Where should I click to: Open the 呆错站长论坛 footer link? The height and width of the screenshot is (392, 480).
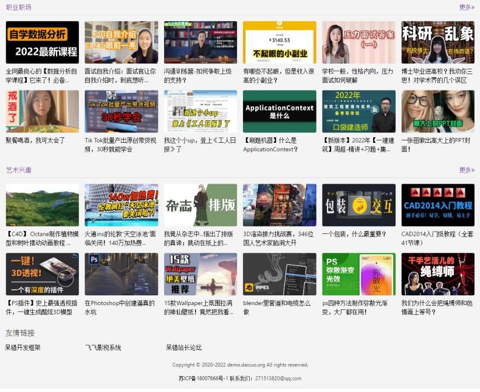click(183, 348)
